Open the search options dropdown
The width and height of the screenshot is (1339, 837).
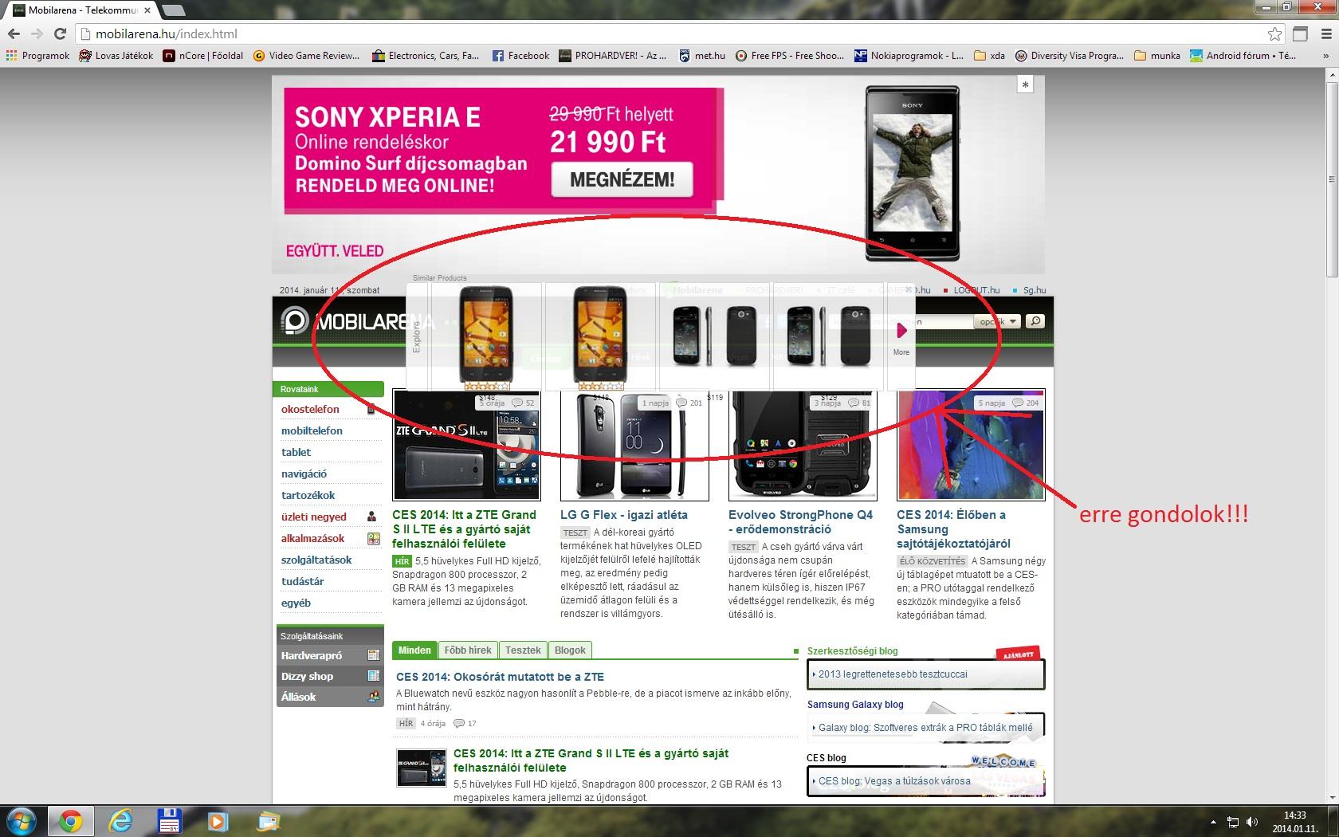click(998, 321)
